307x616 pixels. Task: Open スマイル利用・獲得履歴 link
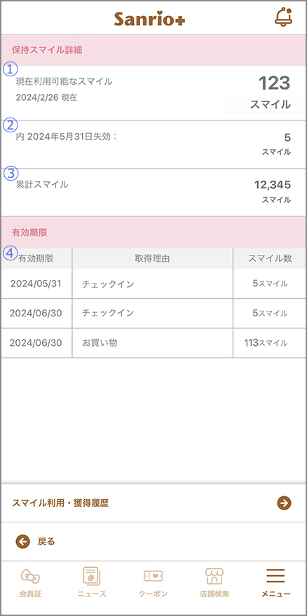pos(153,503)
